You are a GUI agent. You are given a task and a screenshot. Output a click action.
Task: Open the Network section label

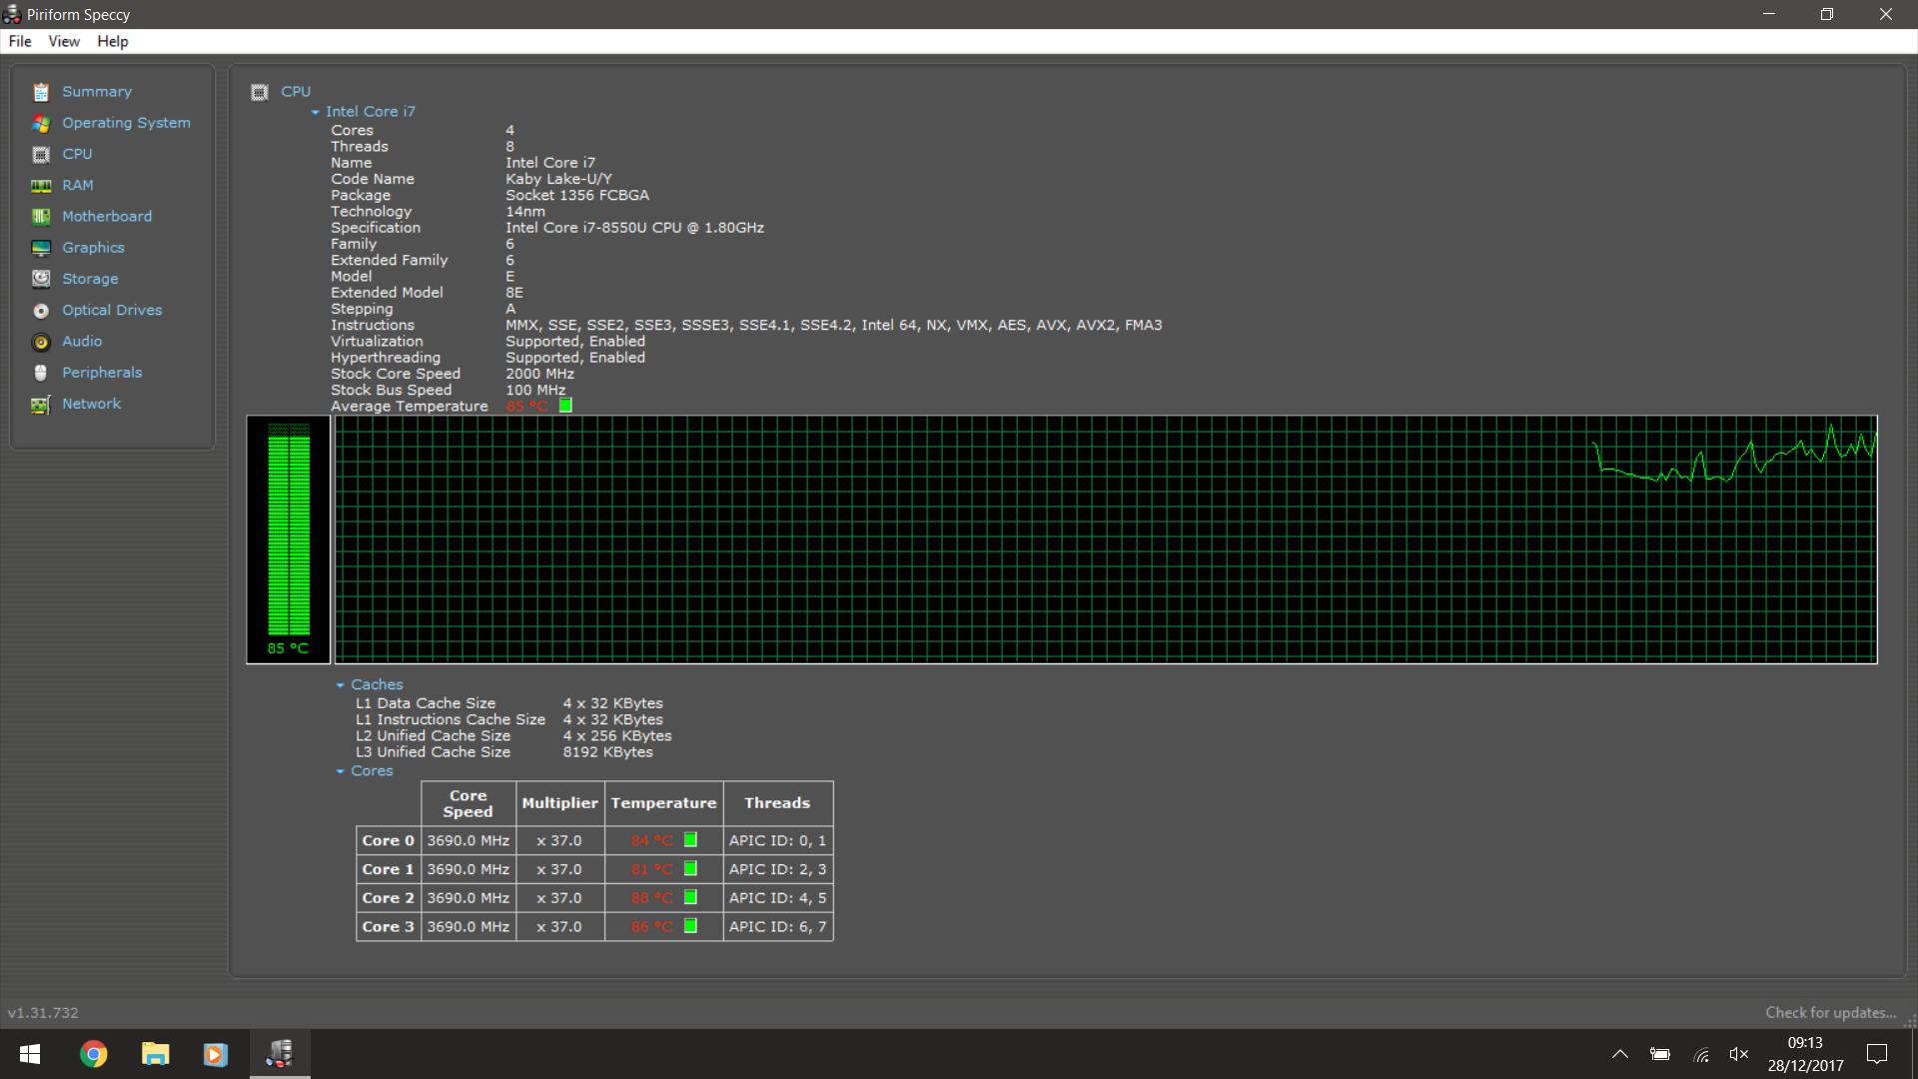click(91, 404)
